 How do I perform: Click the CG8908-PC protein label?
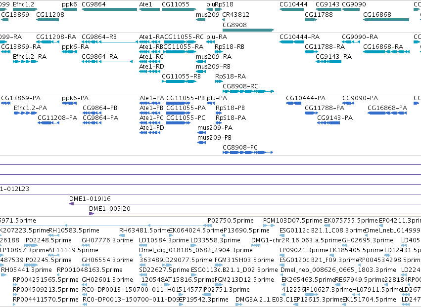coord(240,148)
